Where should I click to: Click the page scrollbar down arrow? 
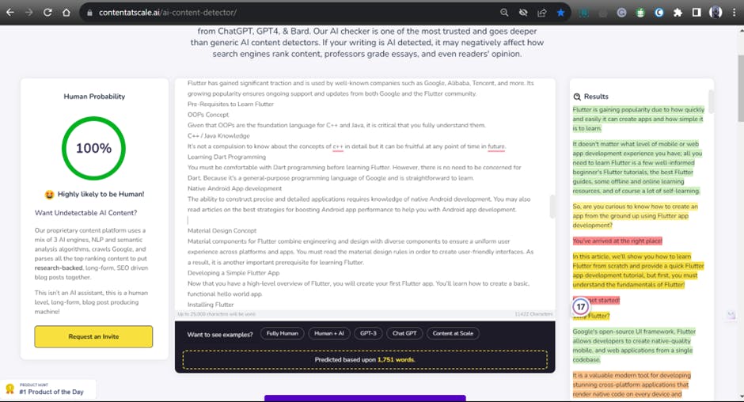point(741,396)
